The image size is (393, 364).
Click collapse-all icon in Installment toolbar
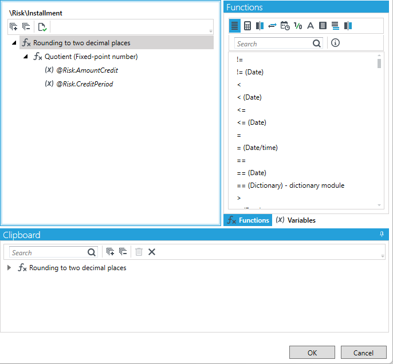(26, 26)
